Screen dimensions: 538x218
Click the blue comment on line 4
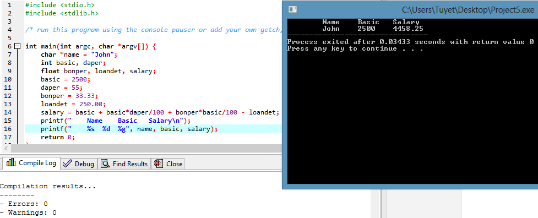(154, 30)
